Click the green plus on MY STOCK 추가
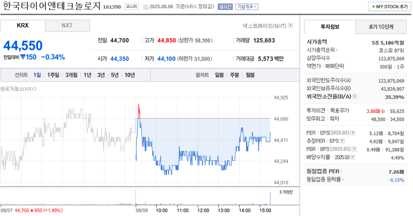This screenshot has width=413, height=216. 373,7
